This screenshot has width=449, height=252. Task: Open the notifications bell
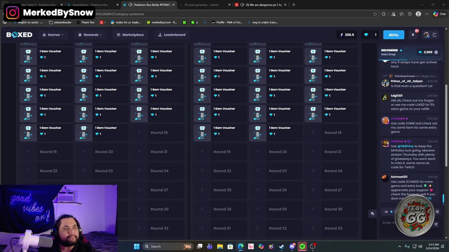(413, 35)
